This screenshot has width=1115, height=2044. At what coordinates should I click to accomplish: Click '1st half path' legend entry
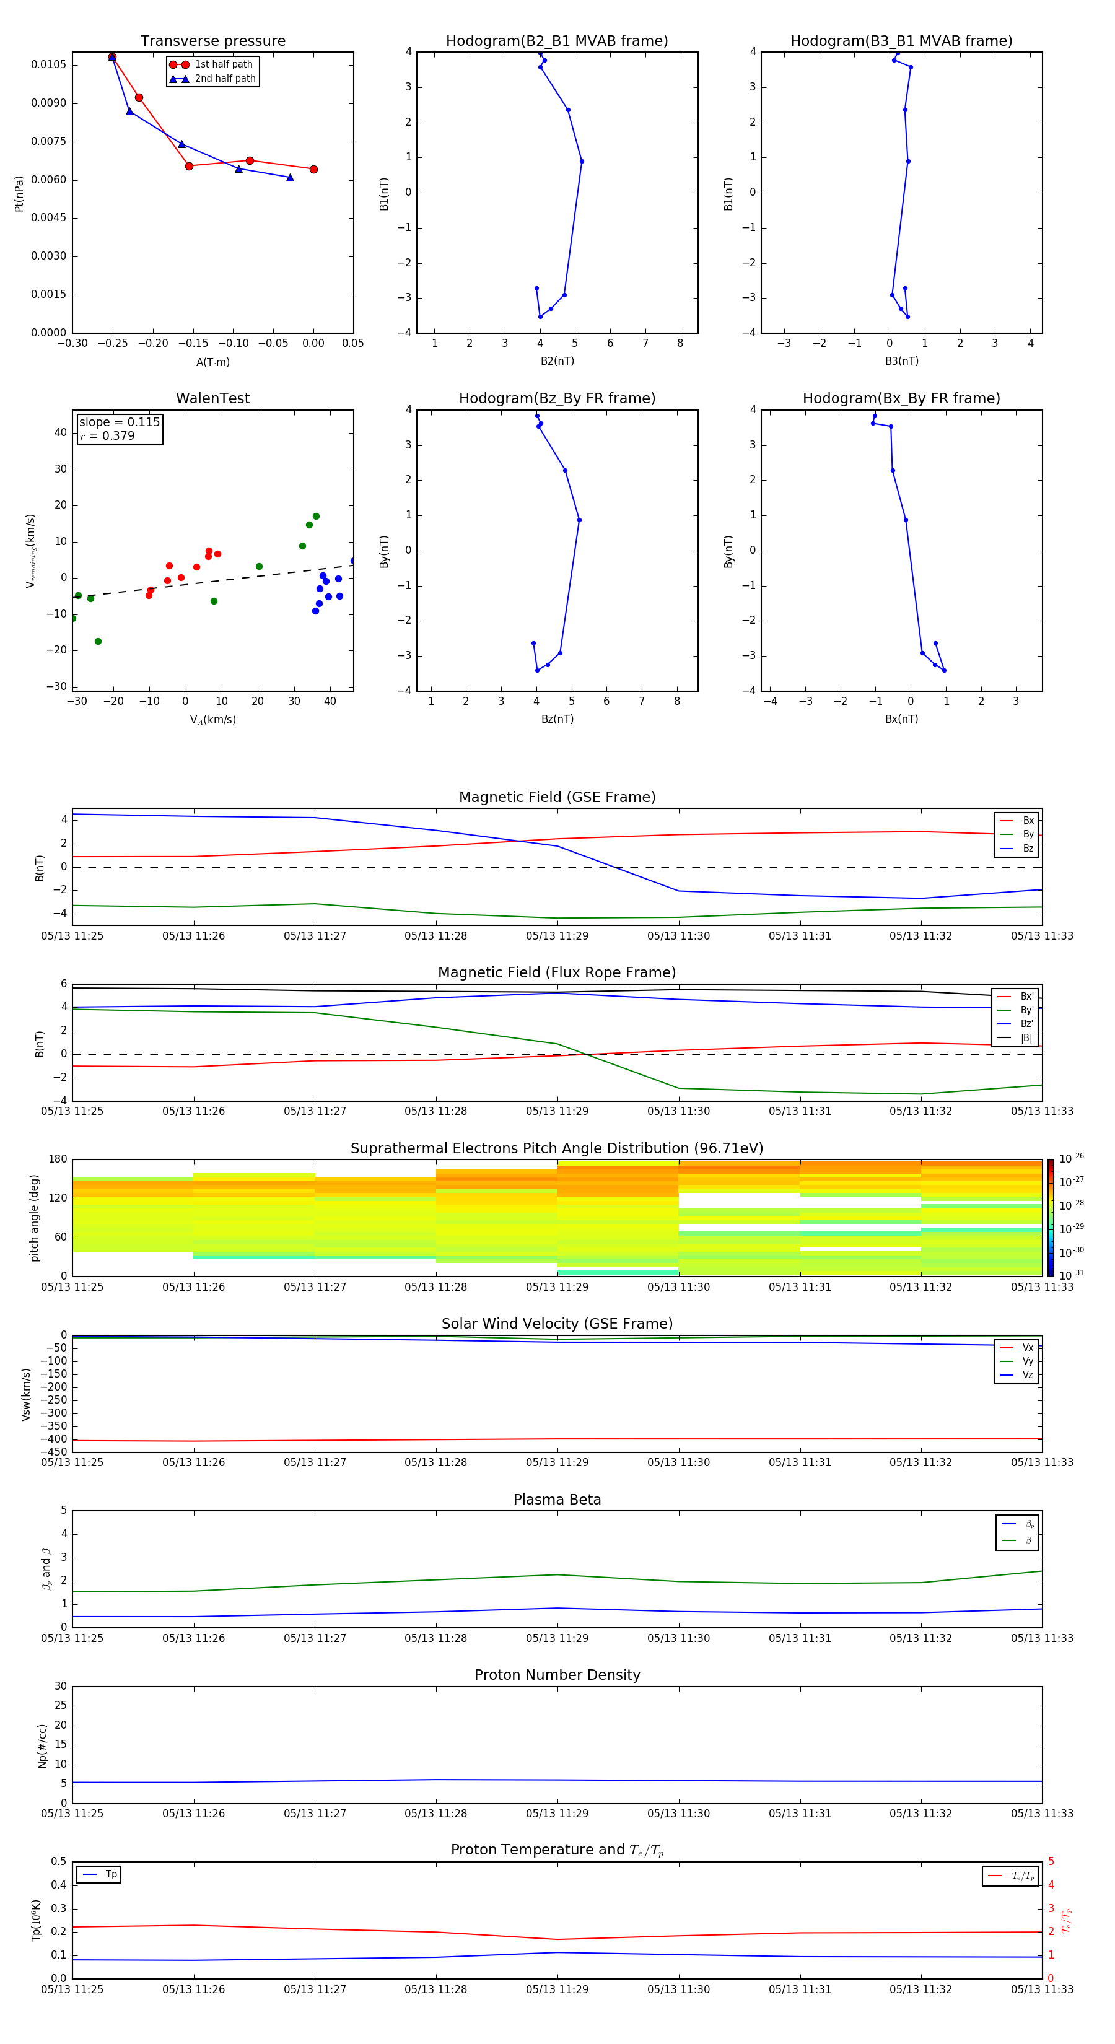[x=211, y=64]
